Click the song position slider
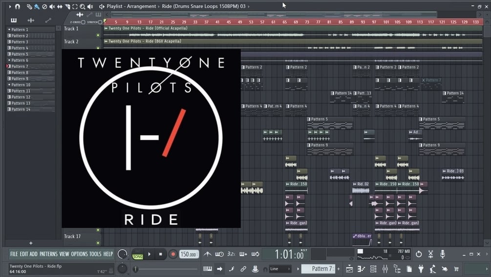The image size is (491, 277). pos(166,269)
